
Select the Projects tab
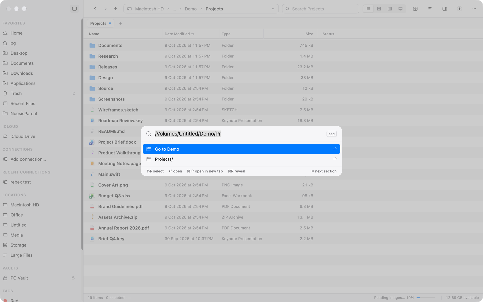[x=100, y=23]
